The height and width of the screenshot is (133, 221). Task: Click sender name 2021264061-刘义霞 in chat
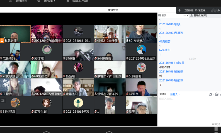(171, 63)
